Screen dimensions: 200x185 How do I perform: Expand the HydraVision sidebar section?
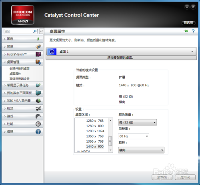pos(22,54)
